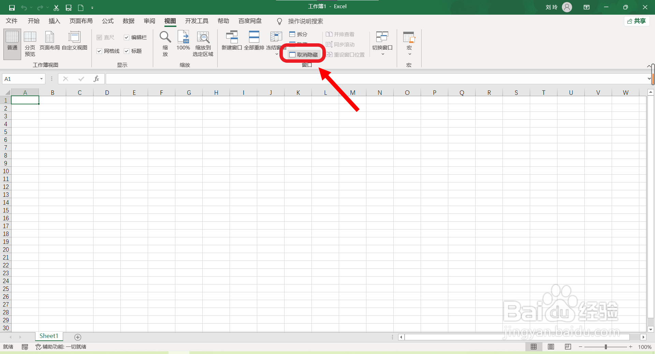Switch to the 审阅 (Review) tab

[149, 21]
